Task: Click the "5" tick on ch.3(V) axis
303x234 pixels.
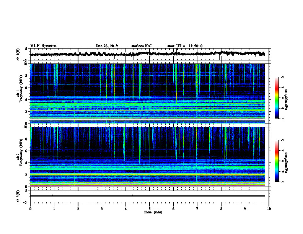Action: click(x=26, y=190)
